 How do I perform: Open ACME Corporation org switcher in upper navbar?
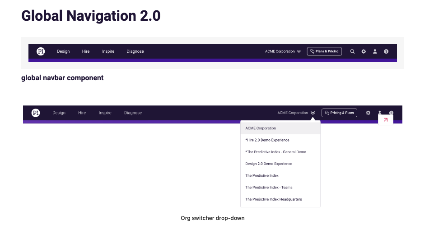point(283,51)
